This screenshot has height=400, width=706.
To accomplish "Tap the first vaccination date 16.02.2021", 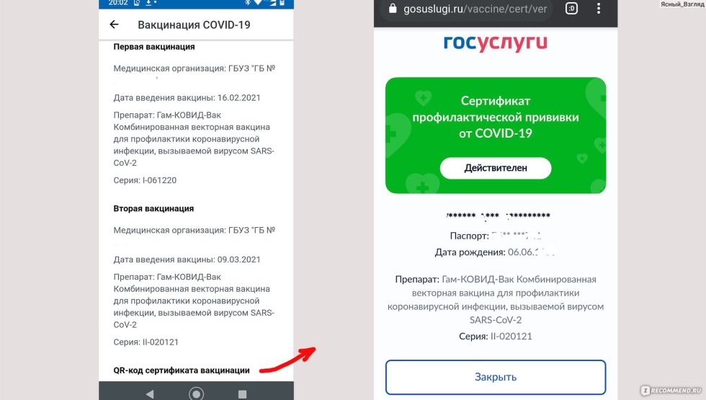I will click(x=238, y=98).
